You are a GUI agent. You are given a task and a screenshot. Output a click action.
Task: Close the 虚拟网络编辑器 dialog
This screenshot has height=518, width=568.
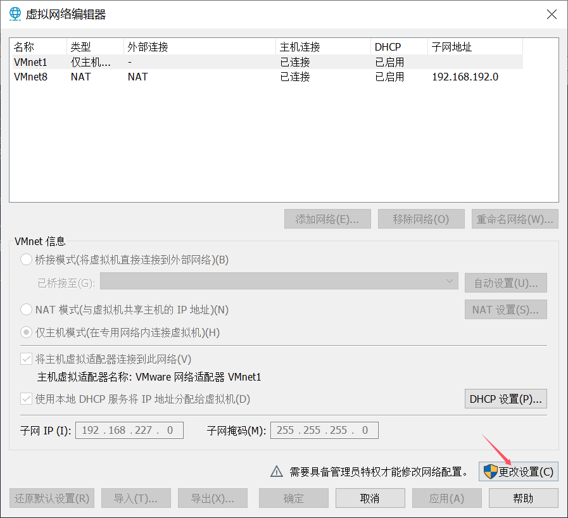(552, 15)
